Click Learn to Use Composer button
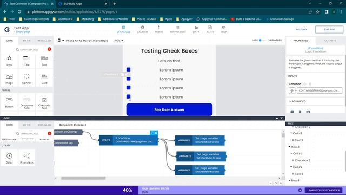Image resolution: width=346 pixels, height=195 pixels. [323, 190]
